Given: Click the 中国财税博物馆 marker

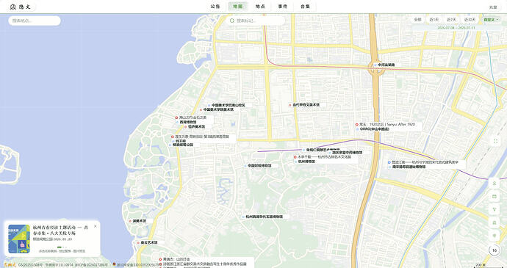Looking at the screenshot, I should (257, 166).
